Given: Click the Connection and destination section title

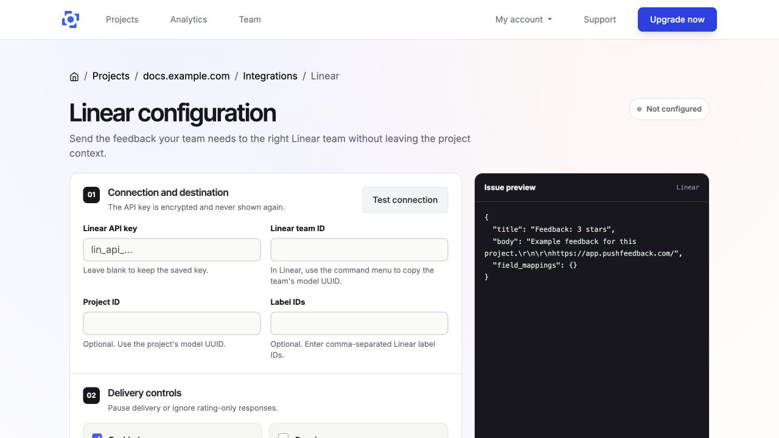Looking at the screenshot, I should point(168,192).
